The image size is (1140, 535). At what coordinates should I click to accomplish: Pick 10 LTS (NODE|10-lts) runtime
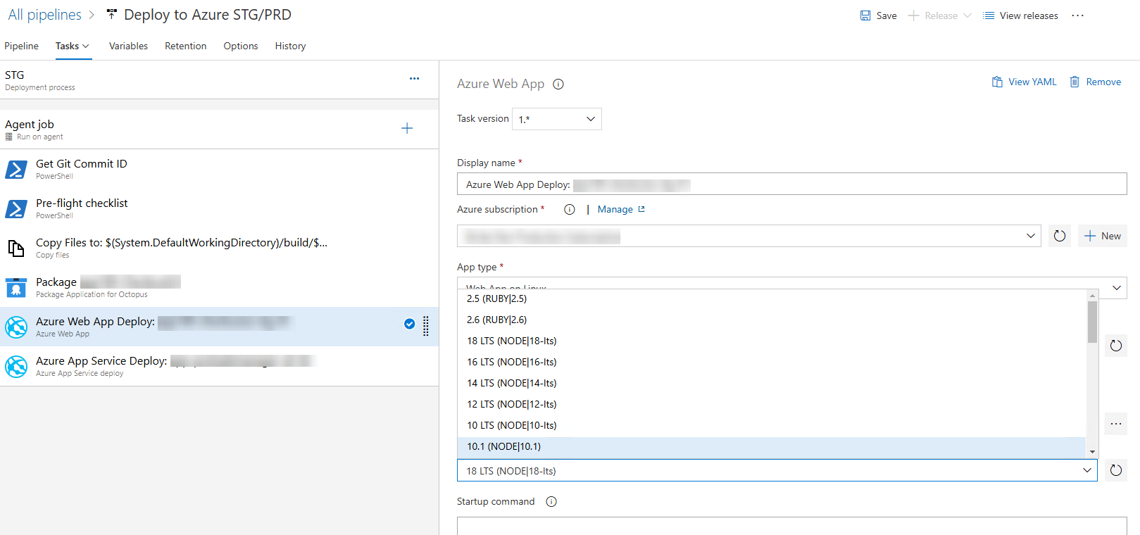pyautogui.click(x=772, y=425)
